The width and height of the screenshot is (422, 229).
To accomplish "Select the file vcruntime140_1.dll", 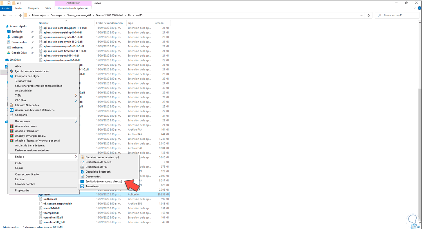I will [x=54, y=222].
